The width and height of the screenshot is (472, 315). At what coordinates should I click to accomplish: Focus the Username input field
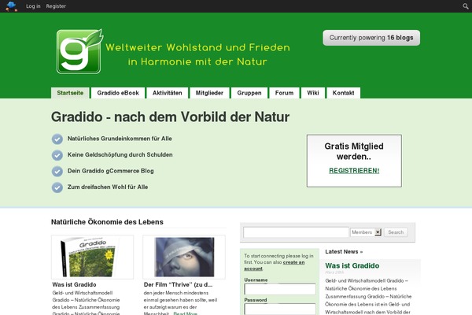click(280, 289)
